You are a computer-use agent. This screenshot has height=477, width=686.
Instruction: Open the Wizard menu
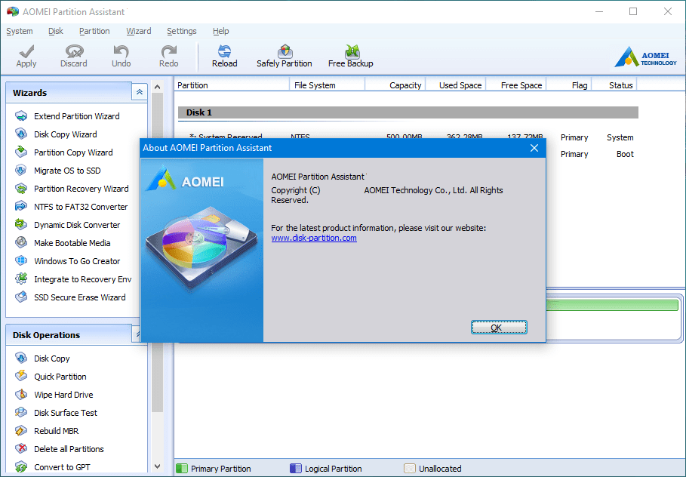click(x=139, y=31)
